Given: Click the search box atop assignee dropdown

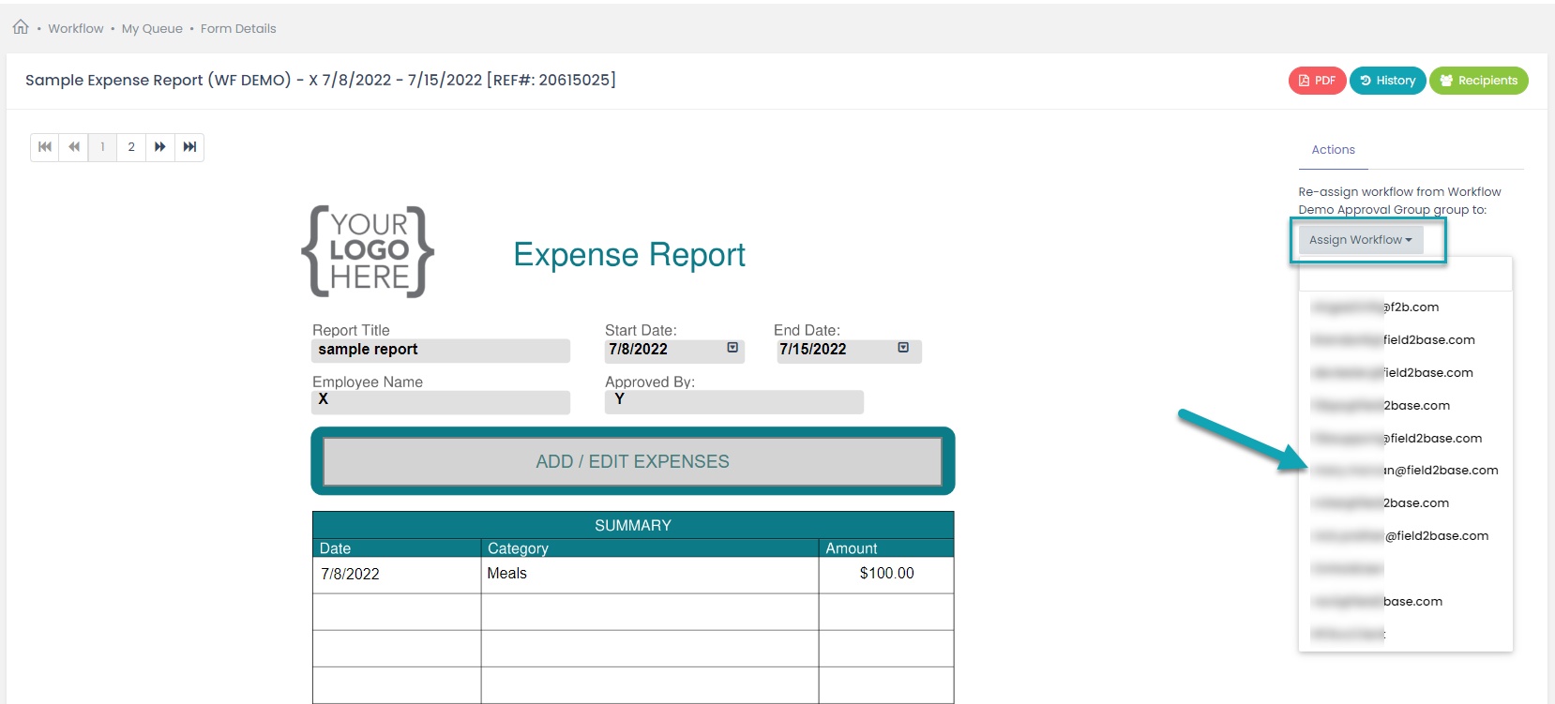Looking at the screenshot, I should pyautogui.click(x=1405, y=275).
